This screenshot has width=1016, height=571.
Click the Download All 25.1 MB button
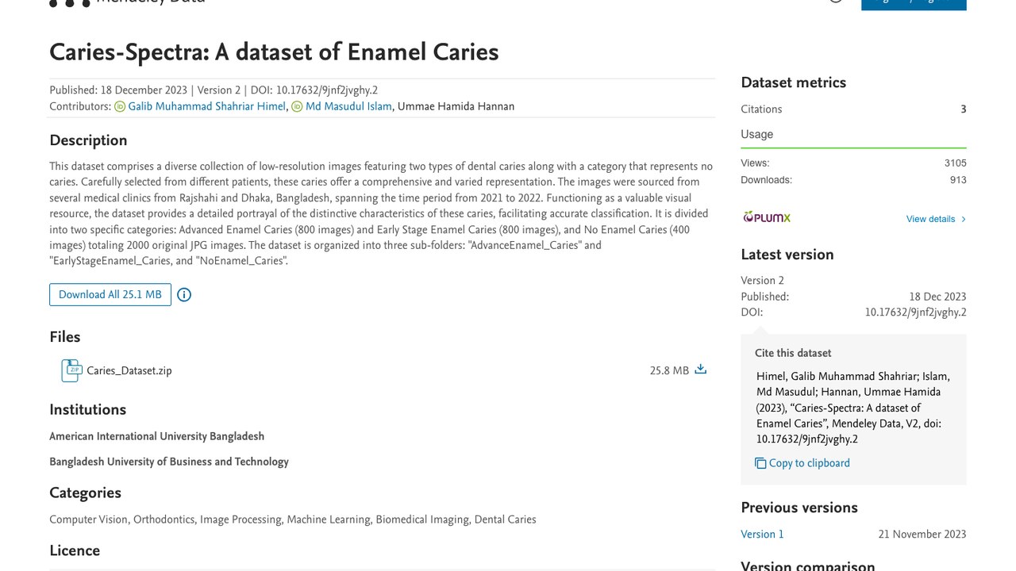coord(110,294)
